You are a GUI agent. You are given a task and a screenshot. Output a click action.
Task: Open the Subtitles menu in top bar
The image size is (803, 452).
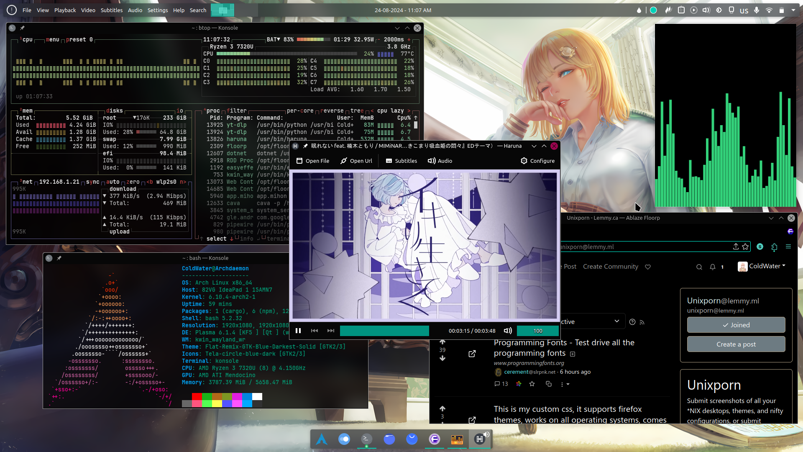tap(112, 10)
